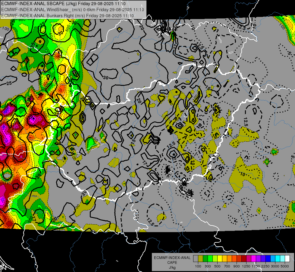This screenshot has width=295, height=272.
Task: Pick the bright magenta legend swatch
Action: (254, 259)
